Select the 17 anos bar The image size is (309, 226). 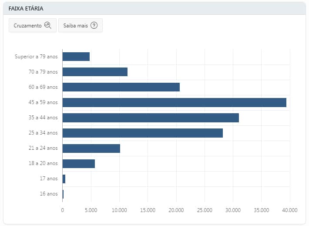[x=64, y=179]
